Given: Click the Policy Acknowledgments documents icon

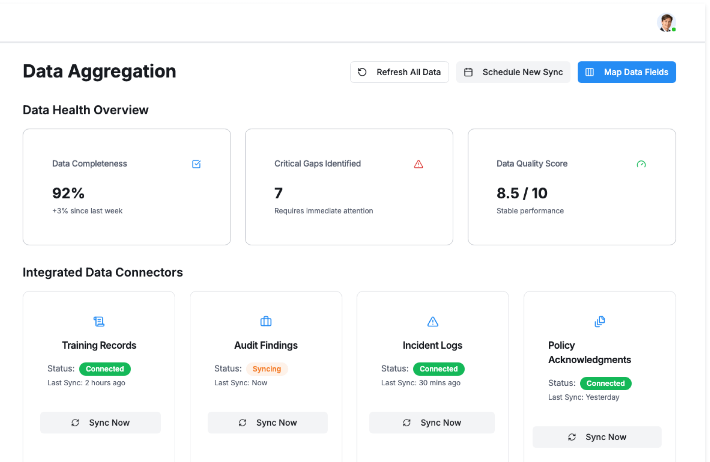Looking at the screenshot, I should pos(599,321).
